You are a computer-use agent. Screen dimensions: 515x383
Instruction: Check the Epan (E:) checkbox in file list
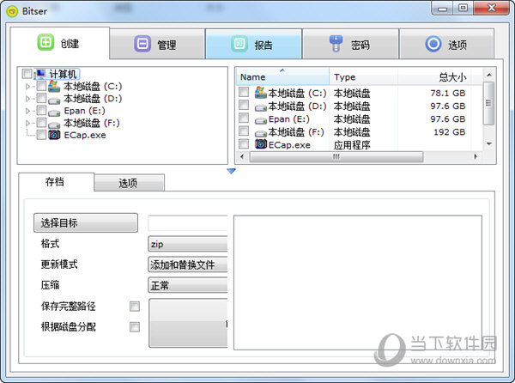pyautogui.click(x=244, y=118)
